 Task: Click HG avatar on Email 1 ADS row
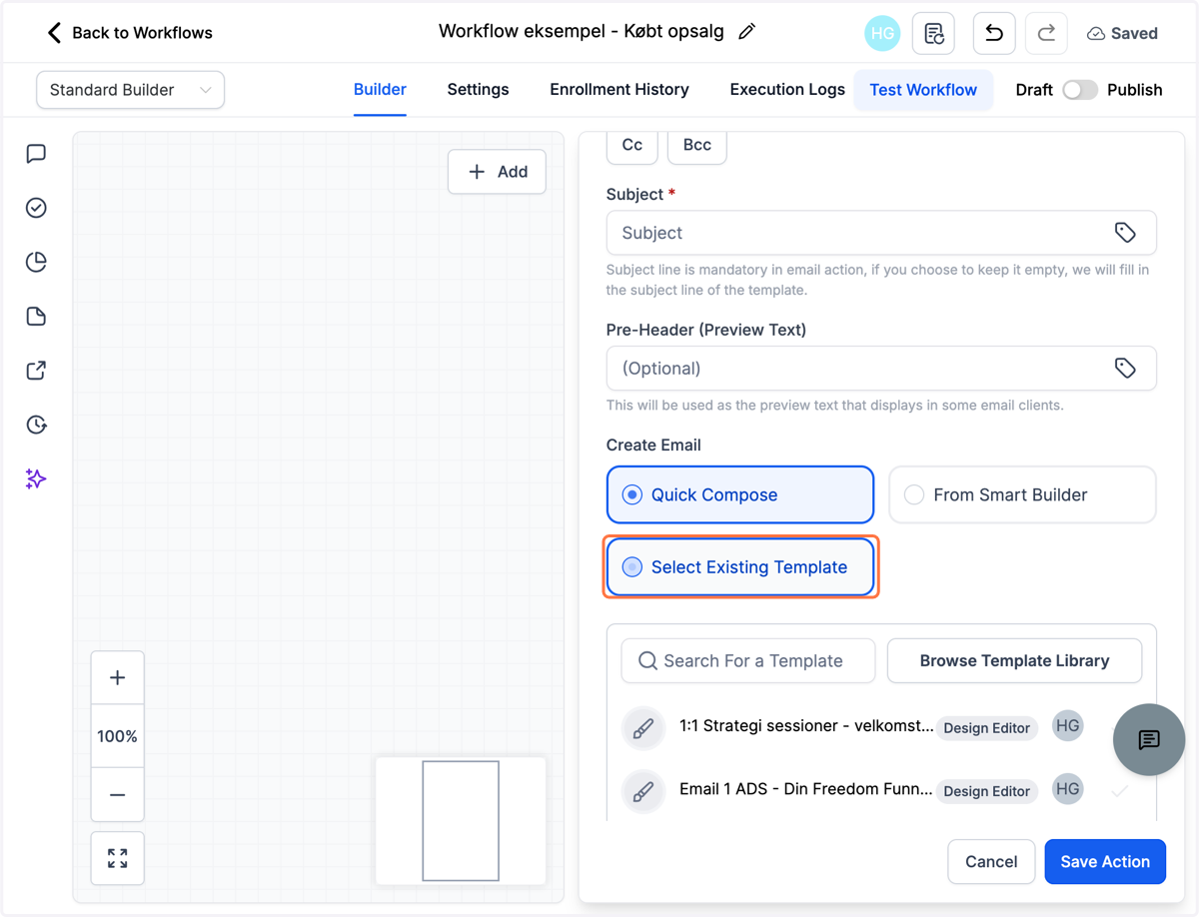[x=1068, y=789]
